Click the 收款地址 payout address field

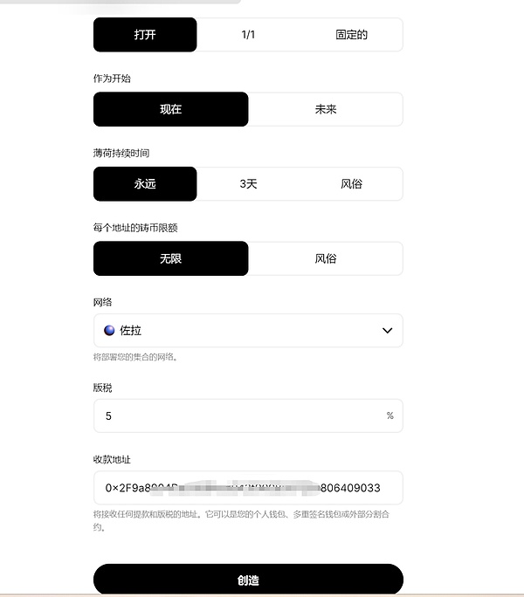248,488
